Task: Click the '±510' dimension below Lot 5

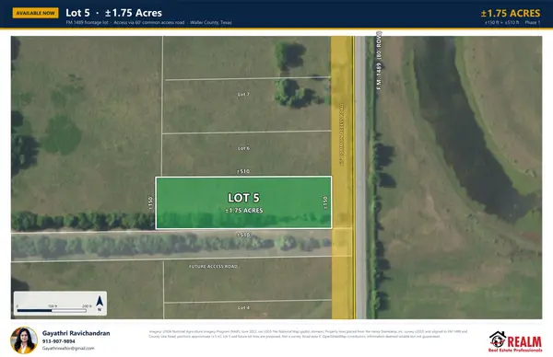Action: coord(243,235)
